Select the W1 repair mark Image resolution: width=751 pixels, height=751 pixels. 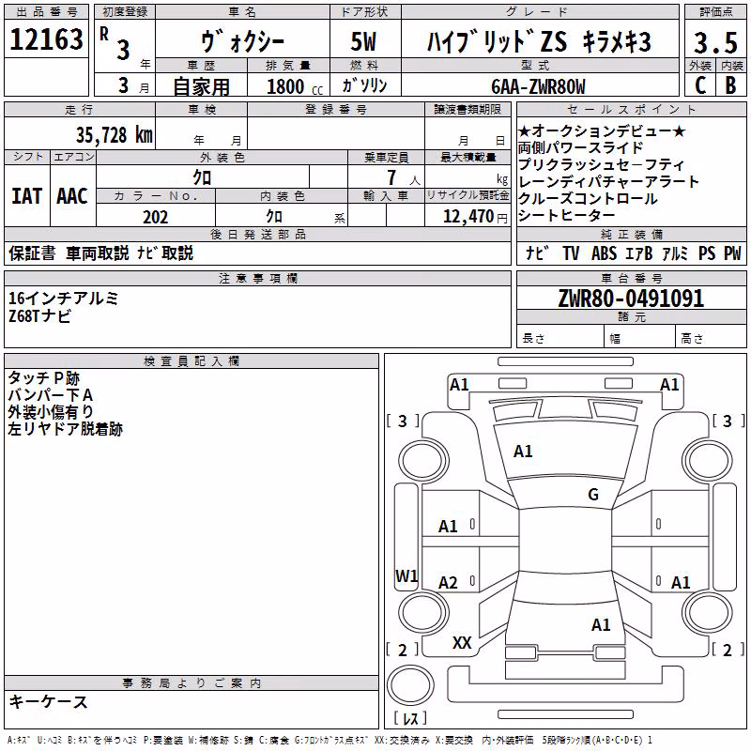click(406, 576)
